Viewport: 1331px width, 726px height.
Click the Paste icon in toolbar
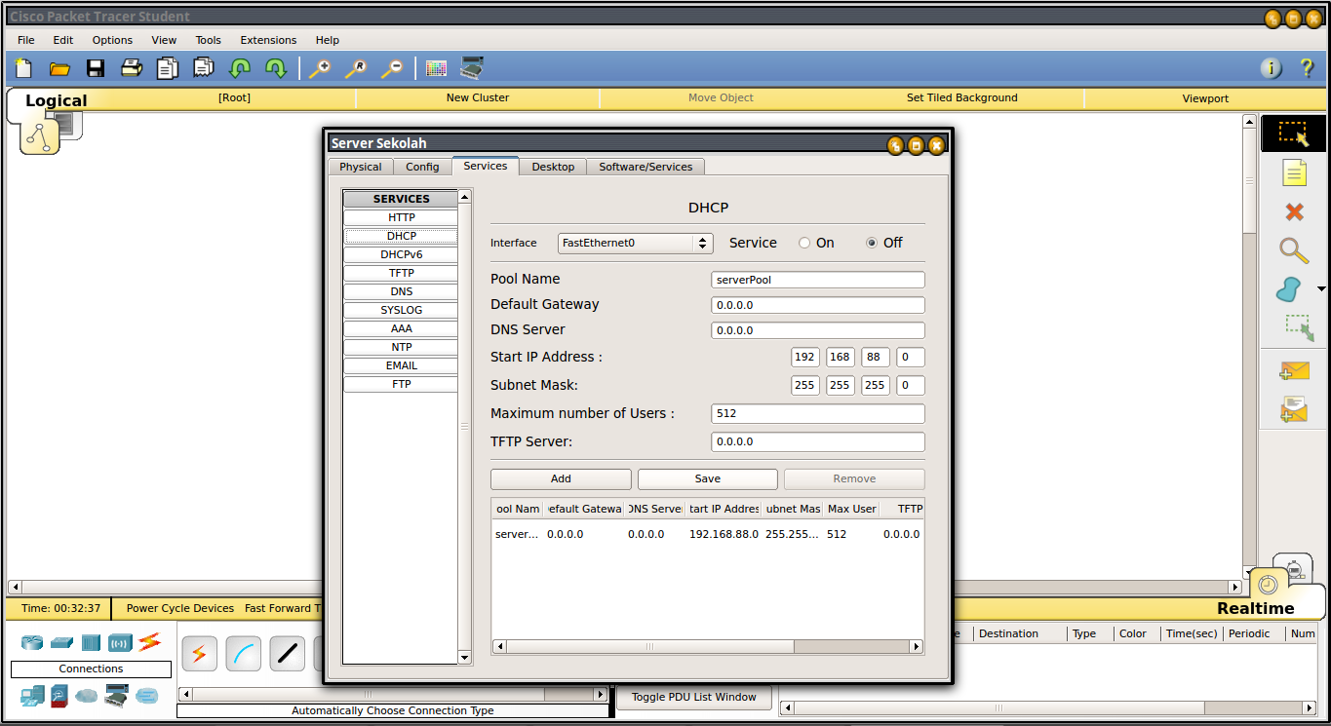click(x=204, y=68)
